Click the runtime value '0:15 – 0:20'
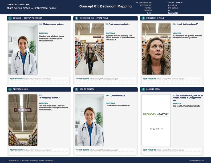This screenshot has height=163, width=211. (172, 5)
